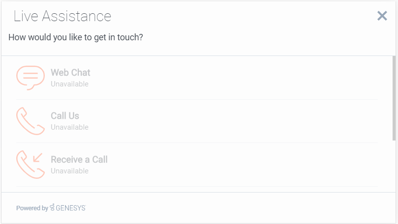This screenshot has height=224, width=398.
Task: Click the 'Powered by' footer text
Action: pos(32,208)
